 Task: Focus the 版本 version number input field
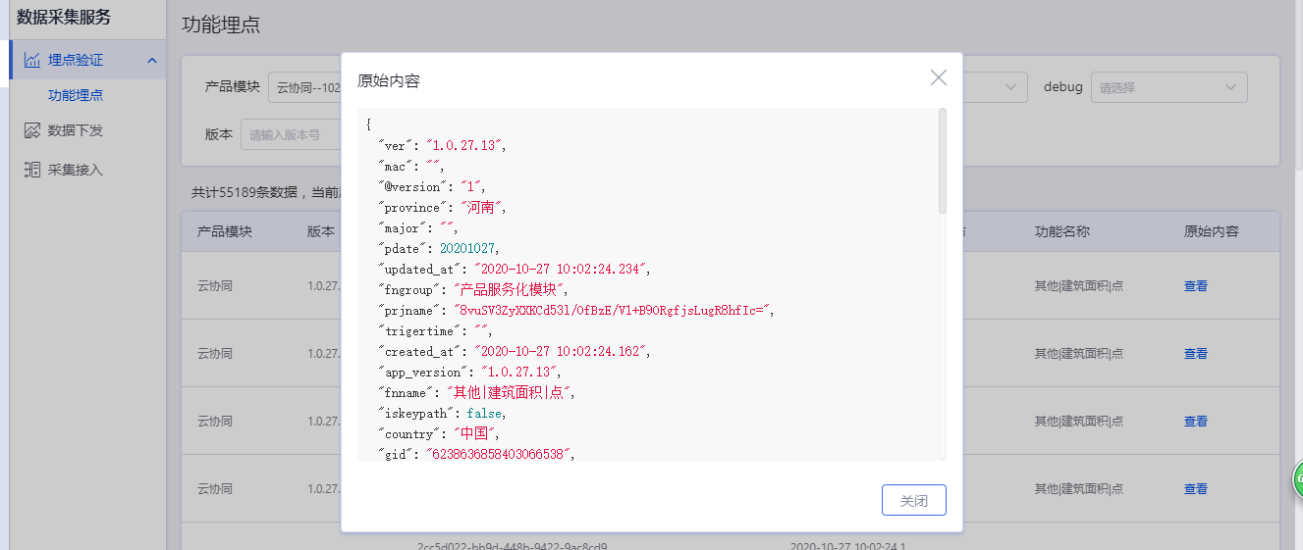pyautogui.click(x=291, y=134)
